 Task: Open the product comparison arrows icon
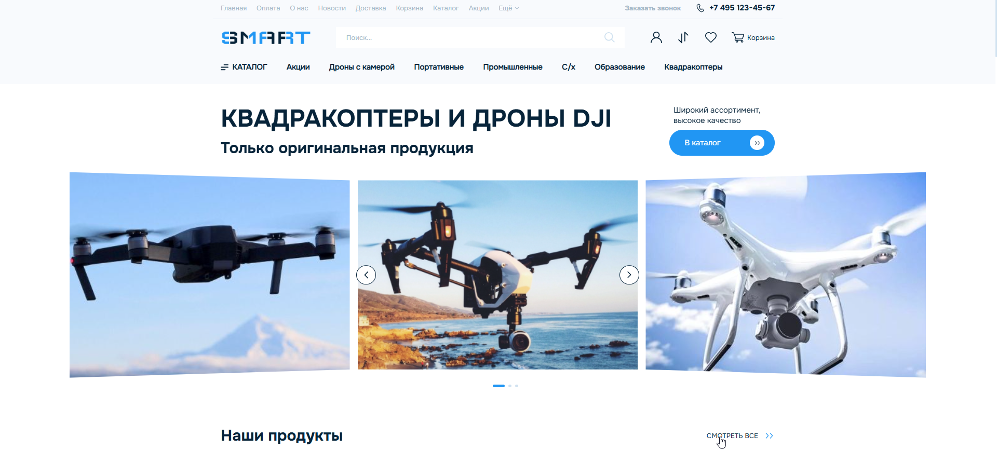click(x=683, y=37)
